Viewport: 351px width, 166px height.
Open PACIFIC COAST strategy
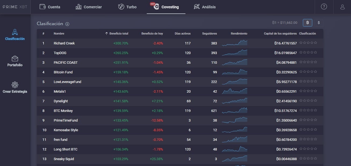(x=180, y=62)
